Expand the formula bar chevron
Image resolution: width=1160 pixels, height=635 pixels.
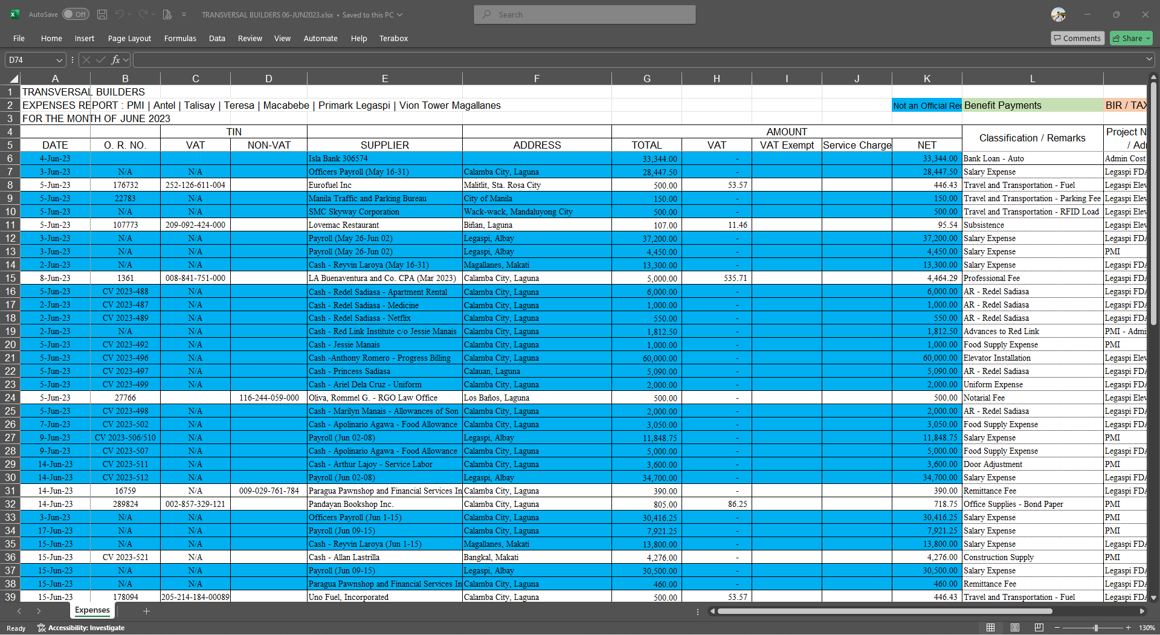pyautogui.click(x=1149, y=59)
